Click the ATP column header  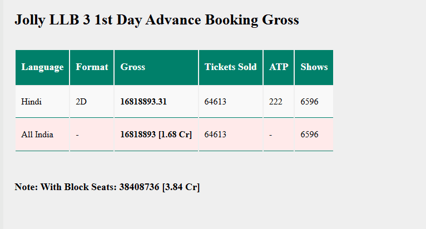(x=279, y=67)
